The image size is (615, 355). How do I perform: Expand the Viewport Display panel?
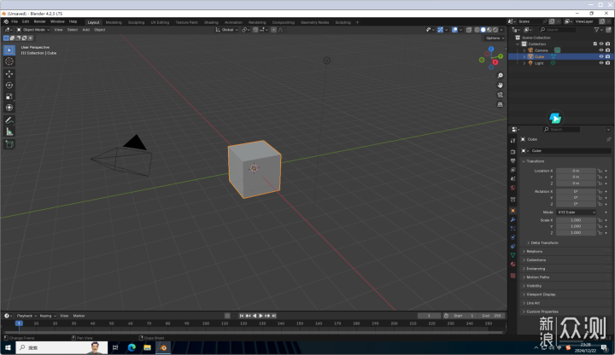click(x=541, y=294)
